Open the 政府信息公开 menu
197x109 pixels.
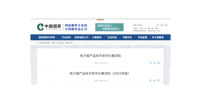(81, 37)
